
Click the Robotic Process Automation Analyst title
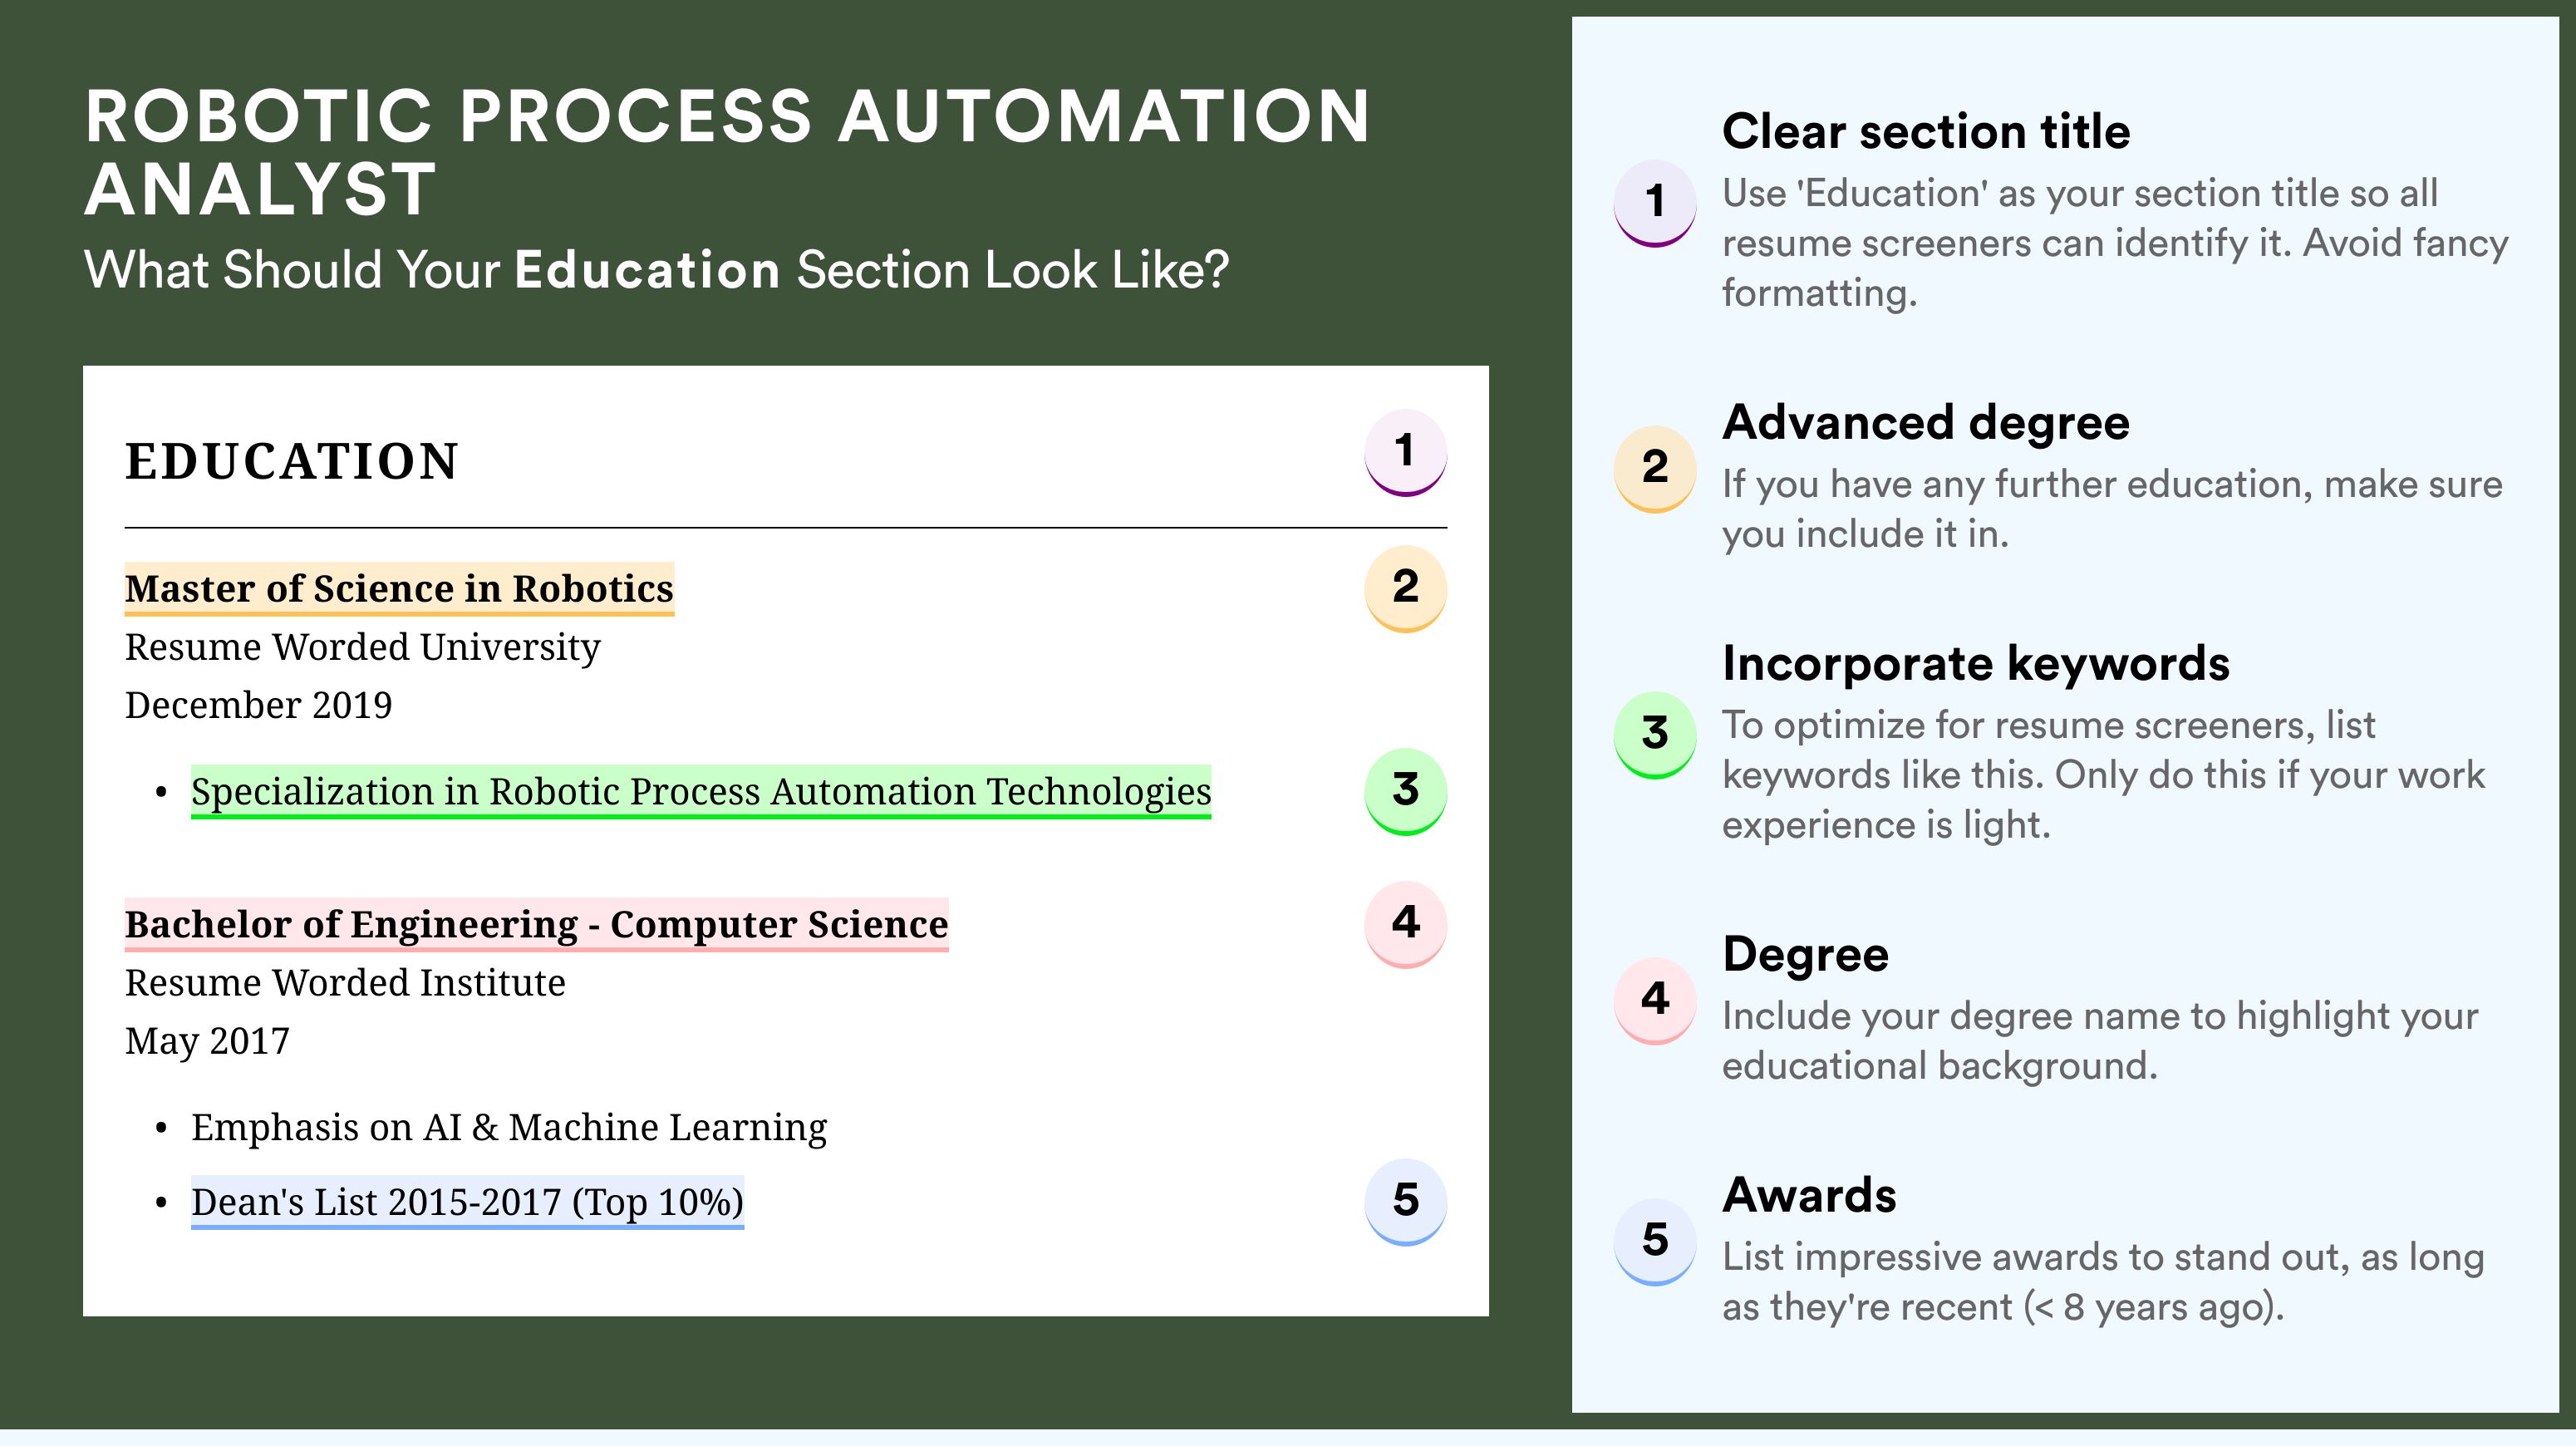pyautogui.click(x=727, y=152)
